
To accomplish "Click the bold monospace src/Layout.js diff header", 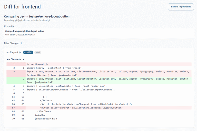I will pyautogui.click(x=15, y=59).
